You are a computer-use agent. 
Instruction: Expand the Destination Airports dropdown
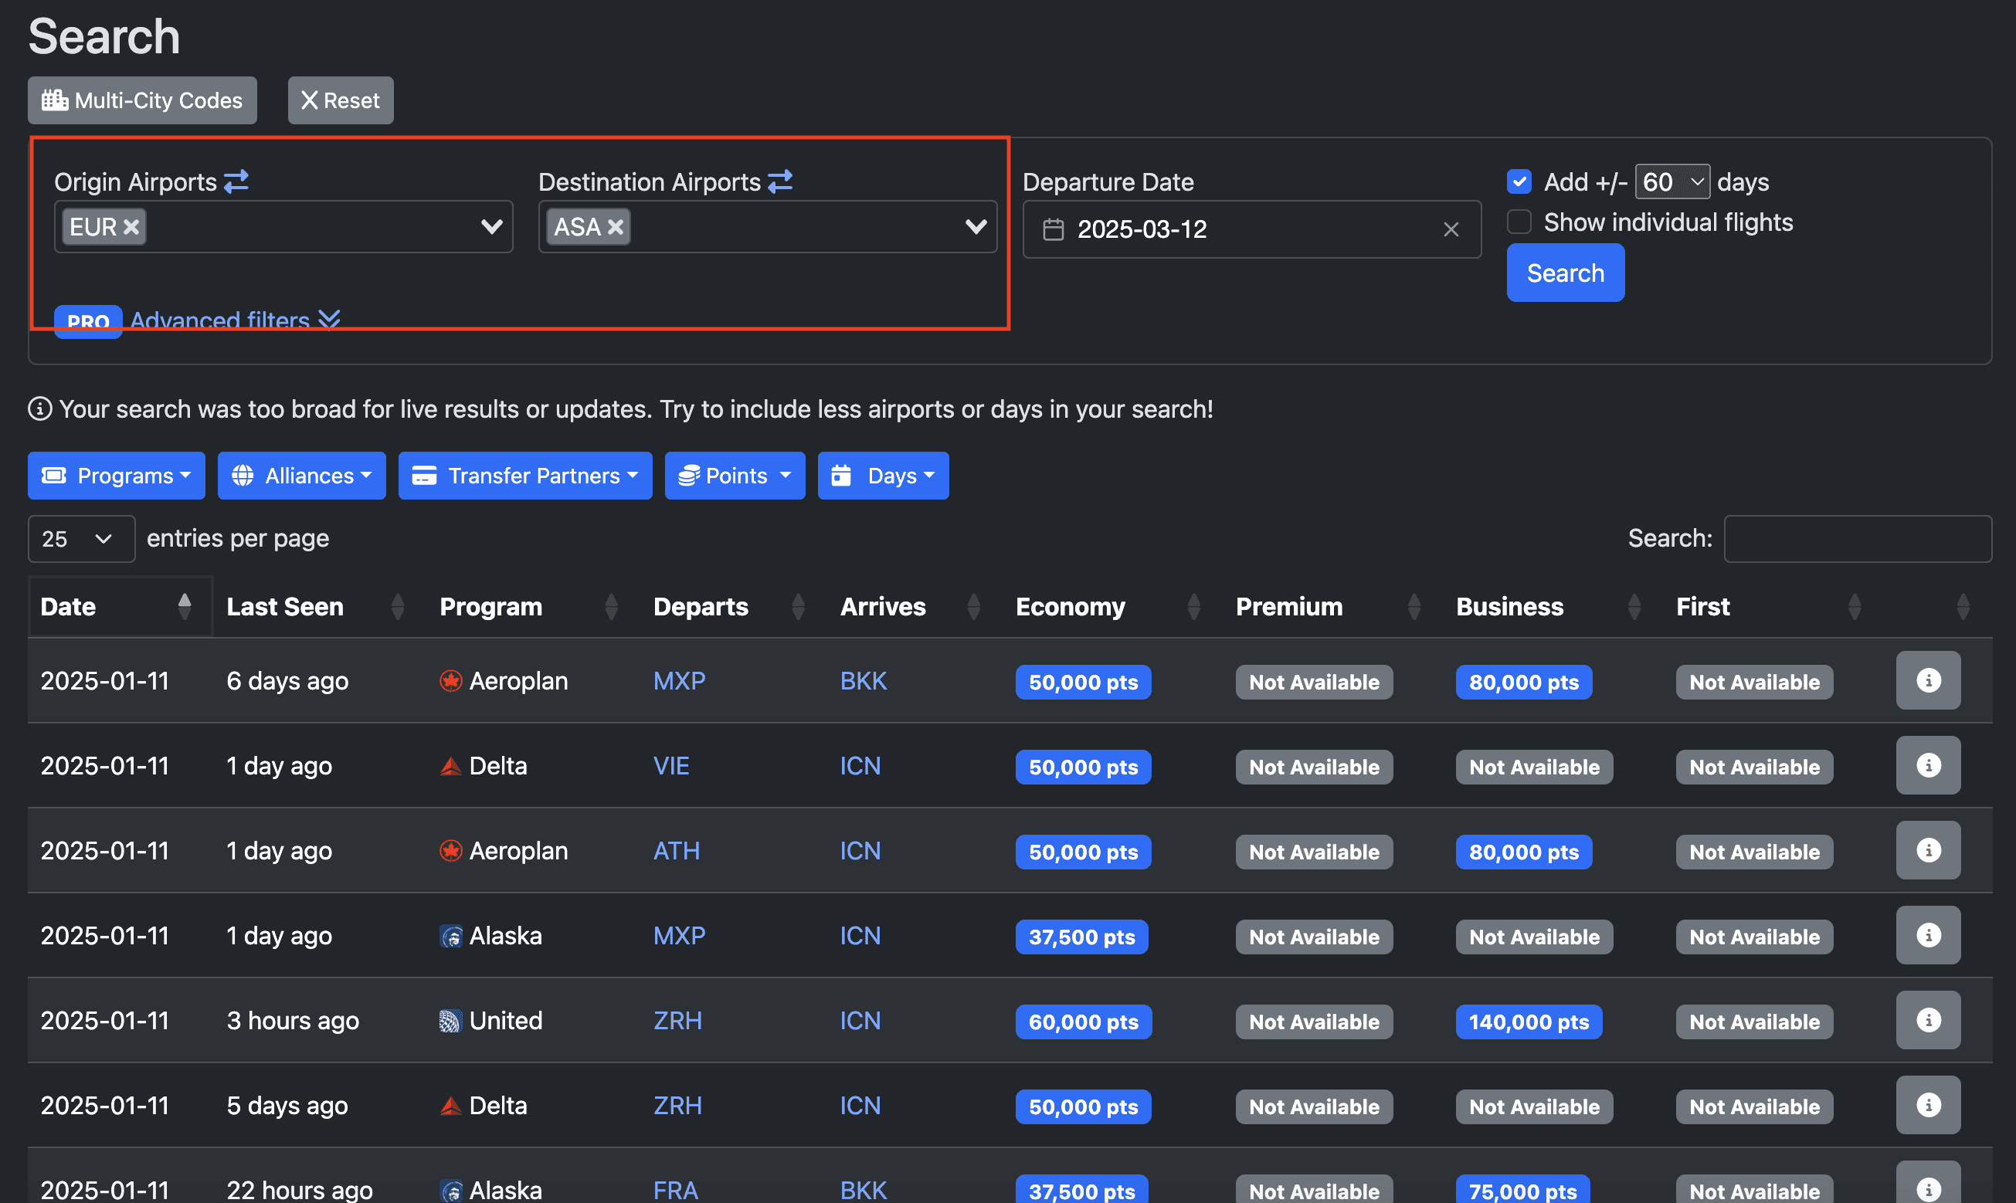[976, 227]
